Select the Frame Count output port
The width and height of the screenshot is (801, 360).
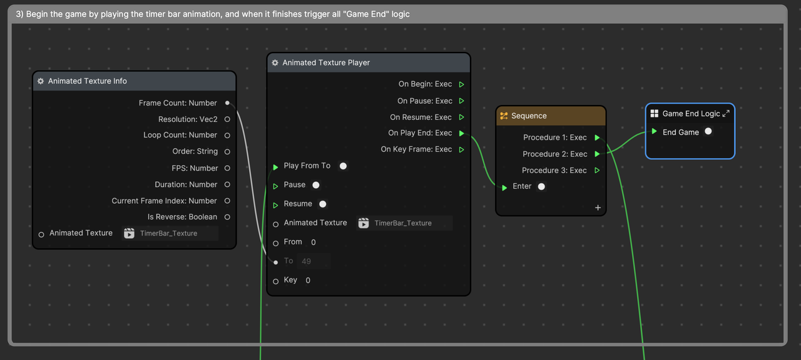coord(227,103)
